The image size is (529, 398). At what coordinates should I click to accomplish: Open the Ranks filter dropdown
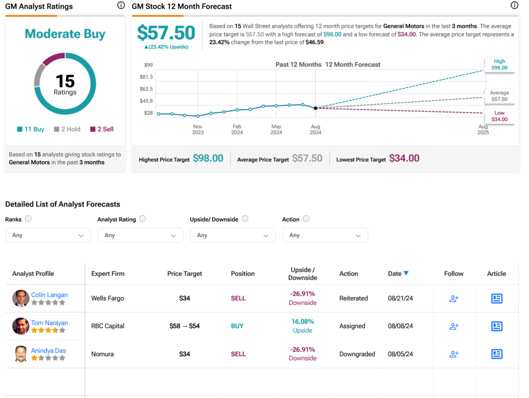pyautogui.click(x=48, y=235)
